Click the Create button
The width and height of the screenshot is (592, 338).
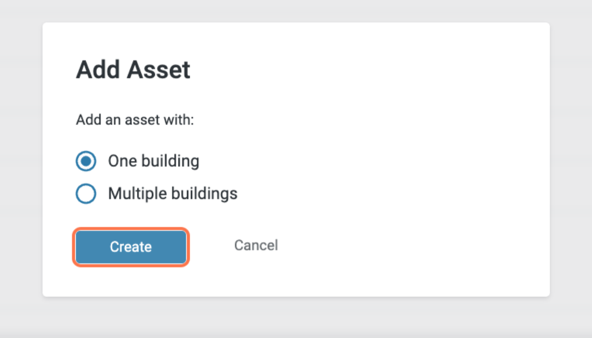click(131, 247)
